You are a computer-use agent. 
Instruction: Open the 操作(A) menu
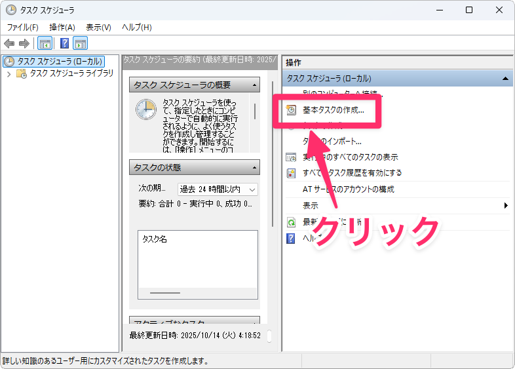[62, 27]
